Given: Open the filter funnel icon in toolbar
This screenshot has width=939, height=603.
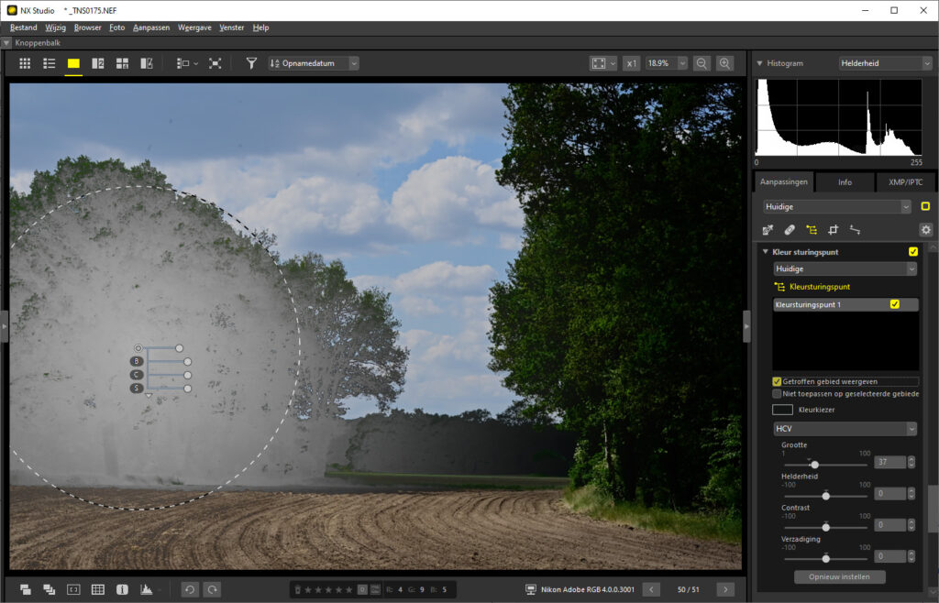Looking at the screenshot, I should click(x=251, y=63).
